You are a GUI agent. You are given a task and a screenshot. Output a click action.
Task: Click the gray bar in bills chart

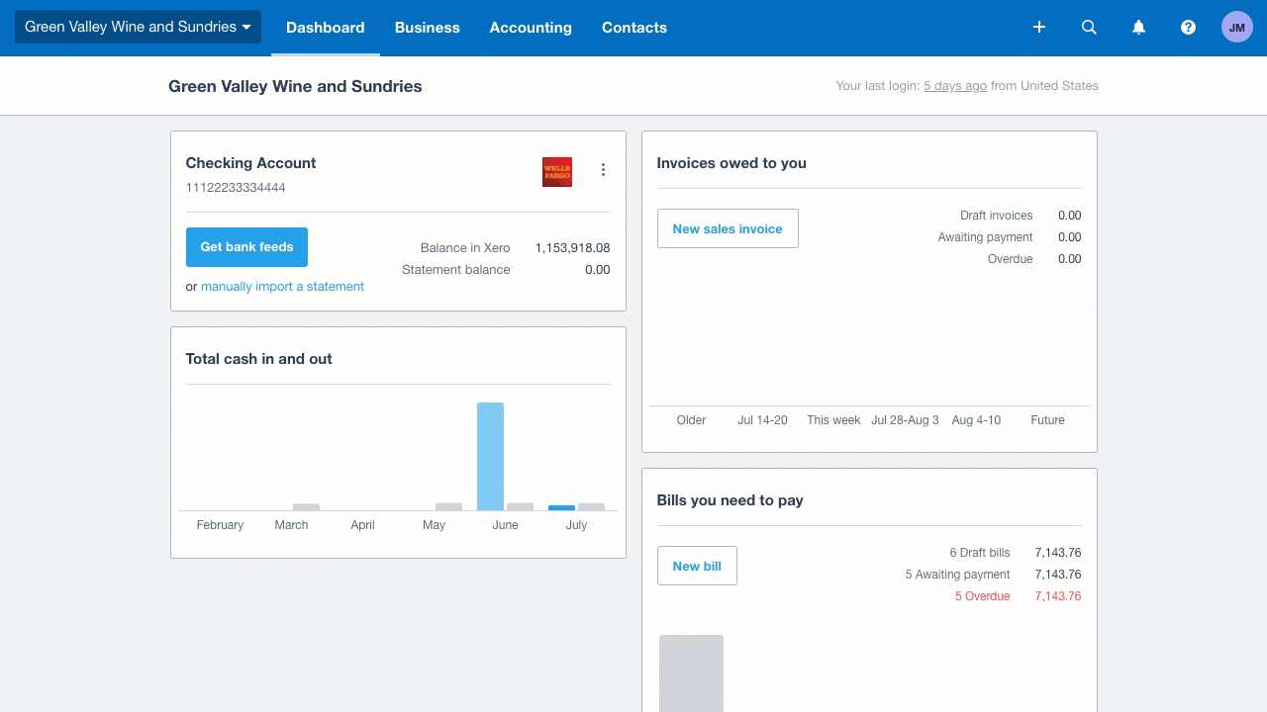coord(691,673)
